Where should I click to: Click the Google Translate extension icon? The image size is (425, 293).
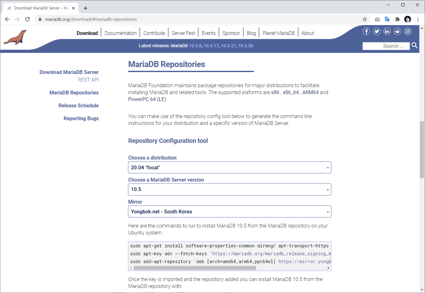pos(387,19)
